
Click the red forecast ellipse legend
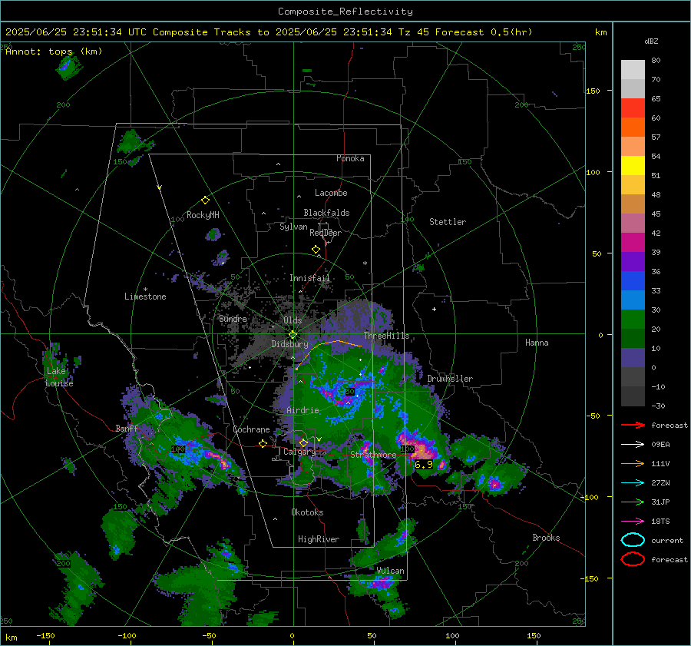[633, 559]
